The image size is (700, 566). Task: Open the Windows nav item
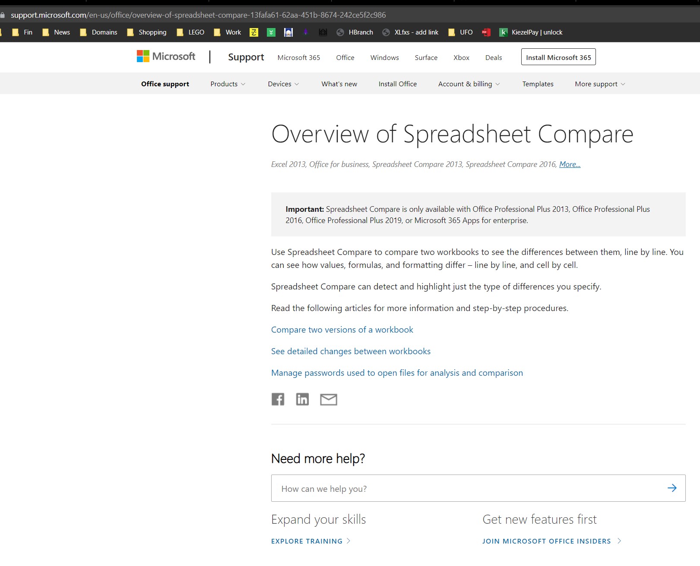[x=384, y=57]
